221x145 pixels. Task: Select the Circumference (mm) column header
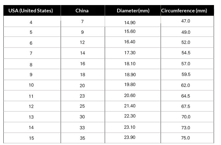[184, 11]
